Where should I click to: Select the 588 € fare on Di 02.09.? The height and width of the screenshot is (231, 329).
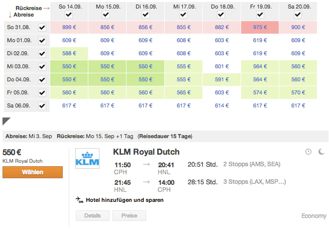pyautogui.click(x=69, y=53)
